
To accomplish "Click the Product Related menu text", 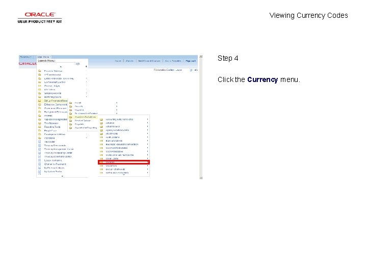I will coord(83,121).
